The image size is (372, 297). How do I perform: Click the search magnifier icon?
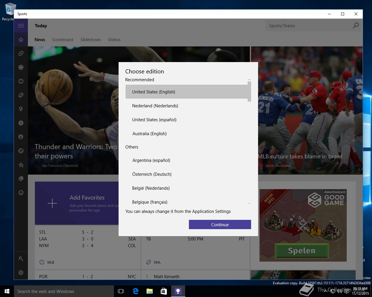tap(355, 26)
